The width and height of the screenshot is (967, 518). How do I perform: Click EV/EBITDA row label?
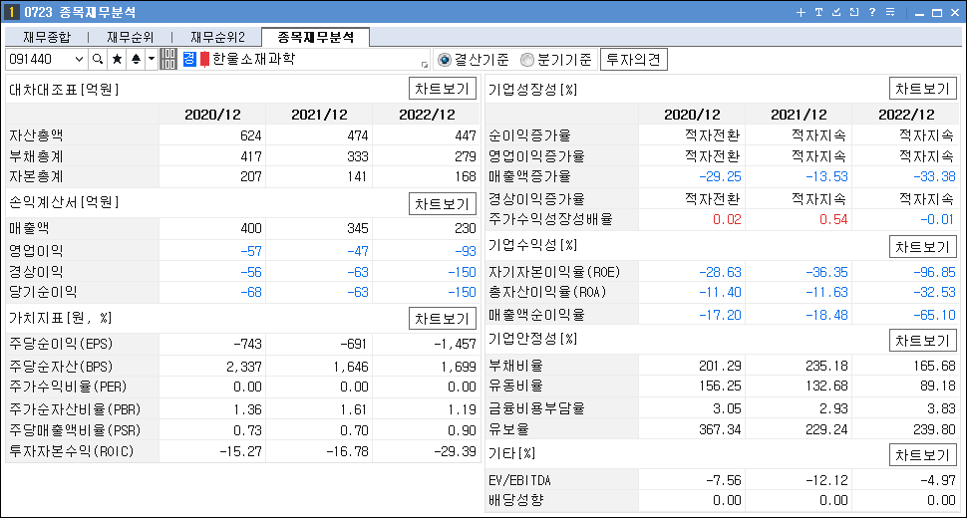519,480
